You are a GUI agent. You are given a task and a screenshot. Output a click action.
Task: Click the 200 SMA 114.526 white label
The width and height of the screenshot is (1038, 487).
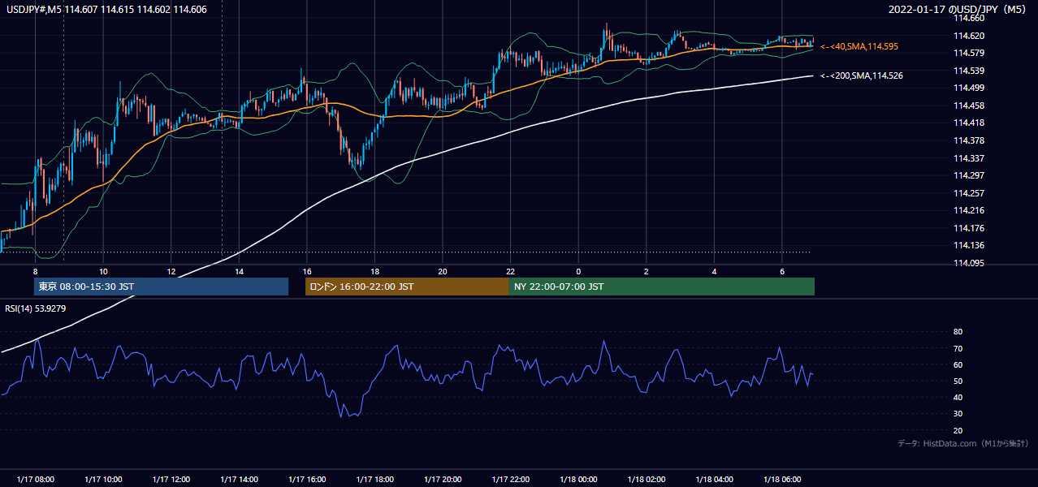(862, 75)
